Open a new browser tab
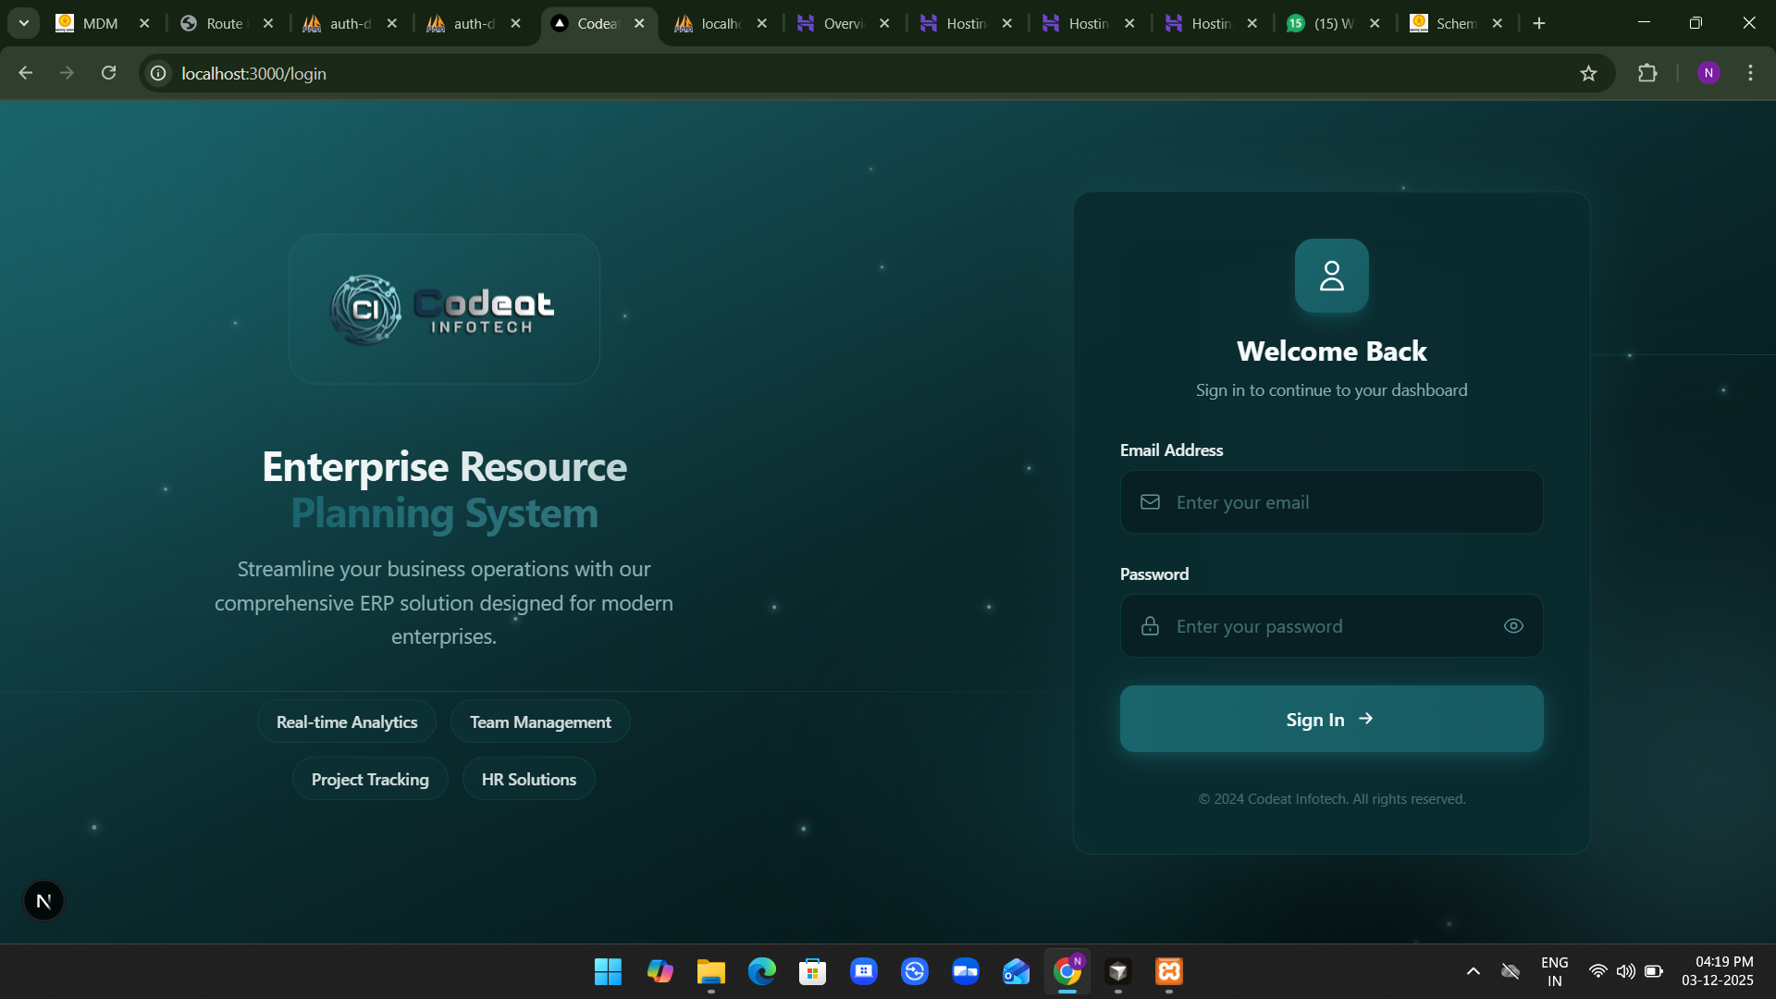The image size is (1776, 999). [1539, 23]
